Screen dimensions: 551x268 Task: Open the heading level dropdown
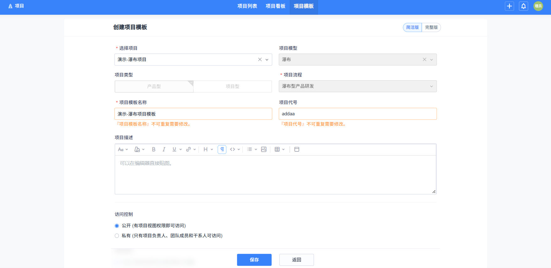[x=208, y=150]
